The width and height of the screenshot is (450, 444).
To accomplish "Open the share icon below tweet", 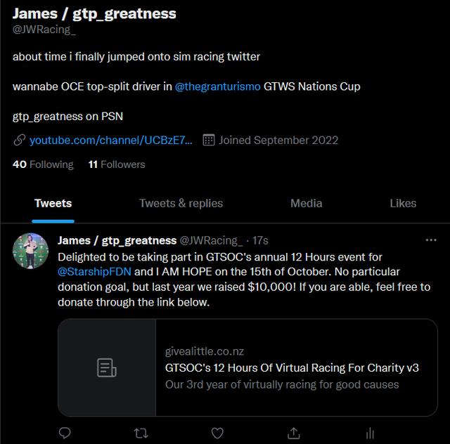I will 294,433.
